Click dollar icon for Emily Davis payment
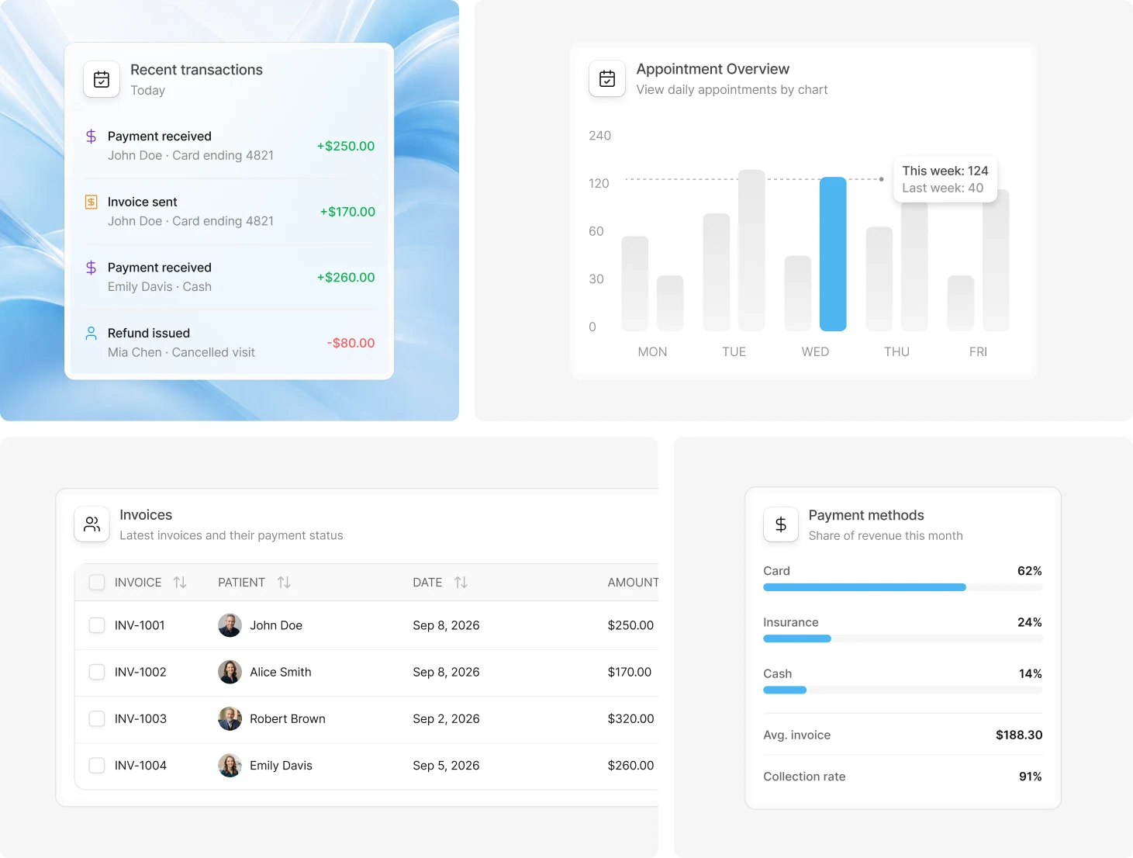 (92, 268)
